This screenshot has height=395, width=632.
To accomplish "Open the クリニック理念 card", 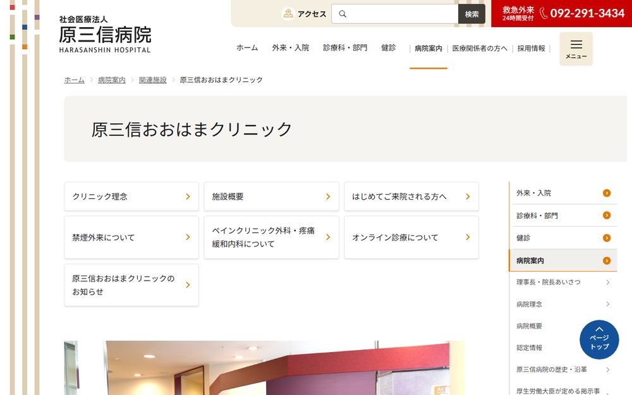I will [131, 197].
